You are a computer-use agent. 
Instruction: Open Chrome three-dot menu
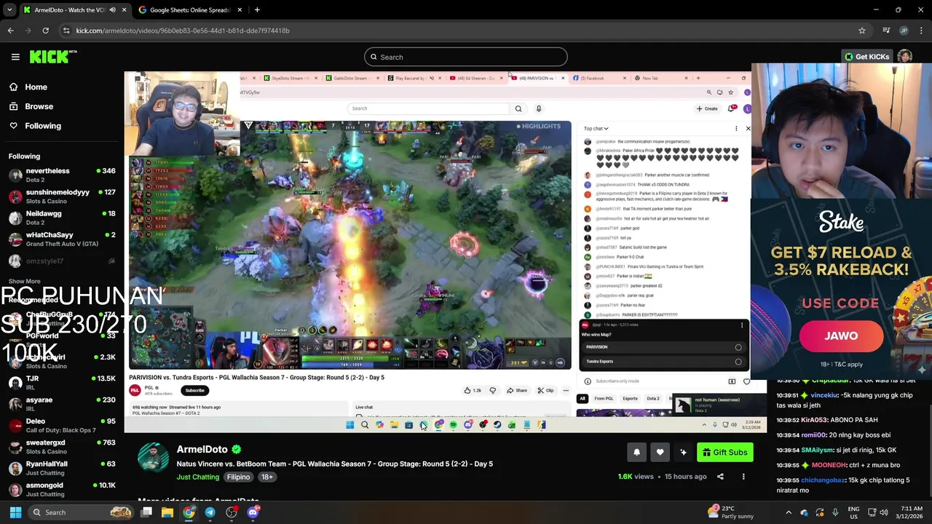pyautogui.click(x=921, y=31)
